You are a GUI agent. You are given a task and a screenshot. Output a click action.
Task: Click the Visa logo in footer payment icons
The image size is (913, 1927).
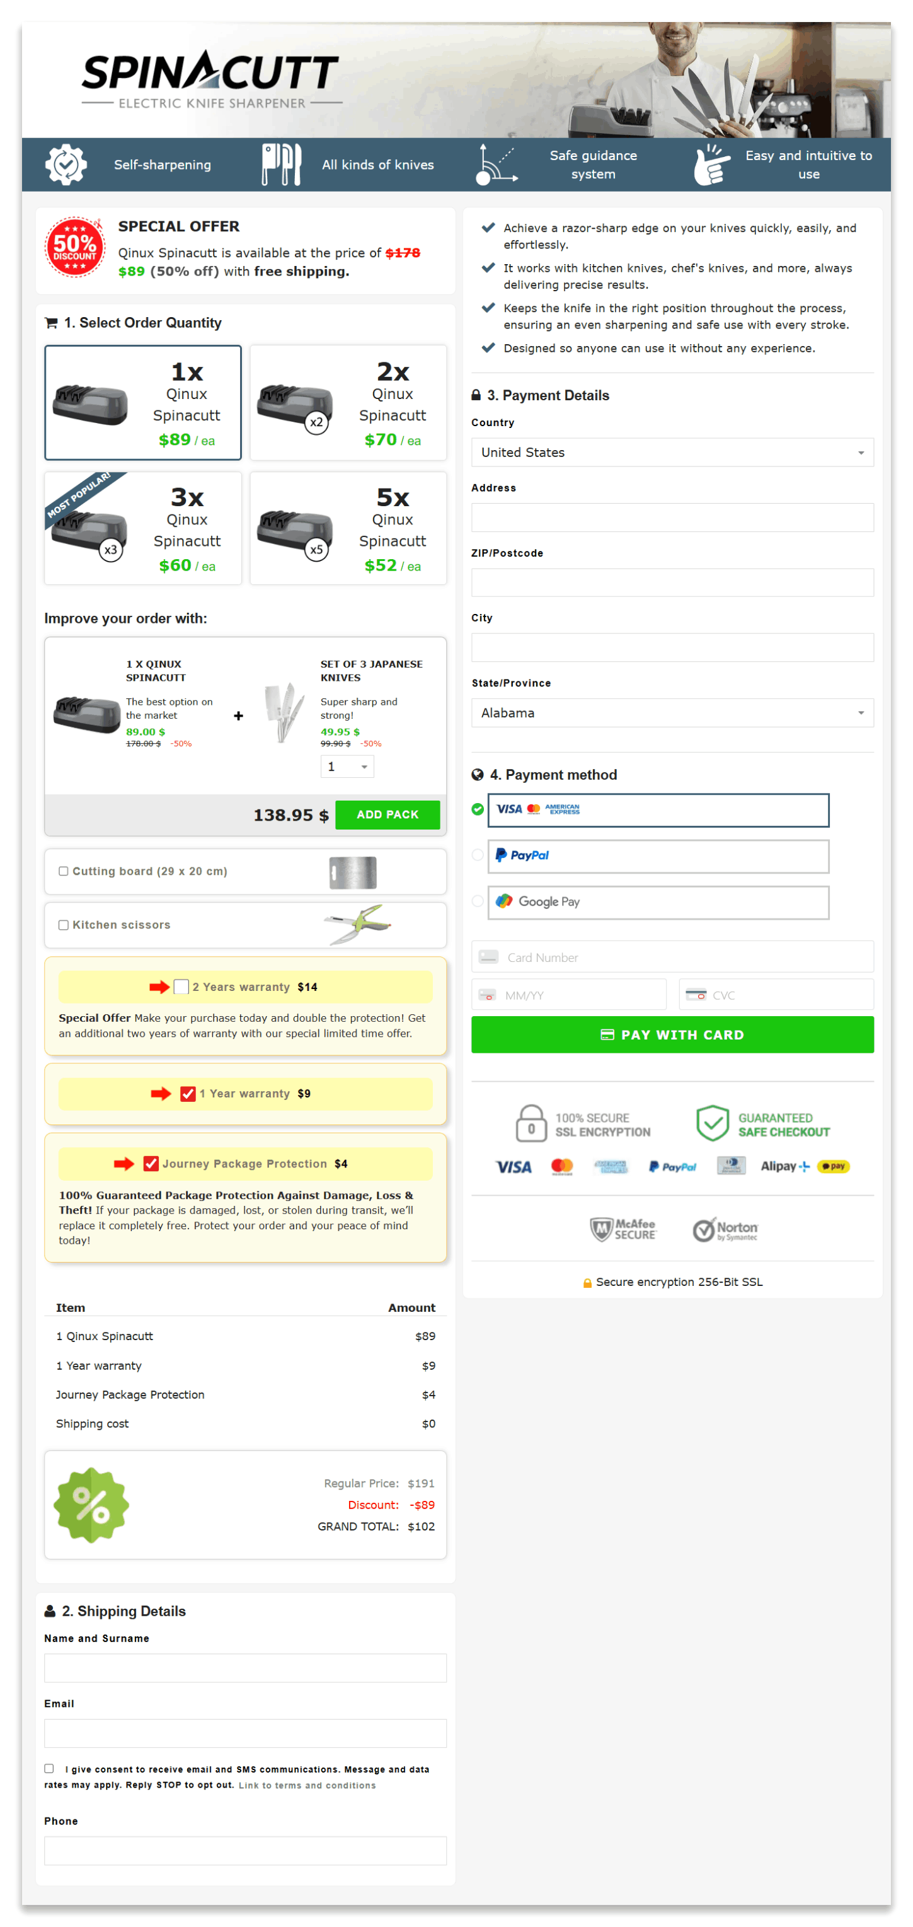pos(514,1167)
